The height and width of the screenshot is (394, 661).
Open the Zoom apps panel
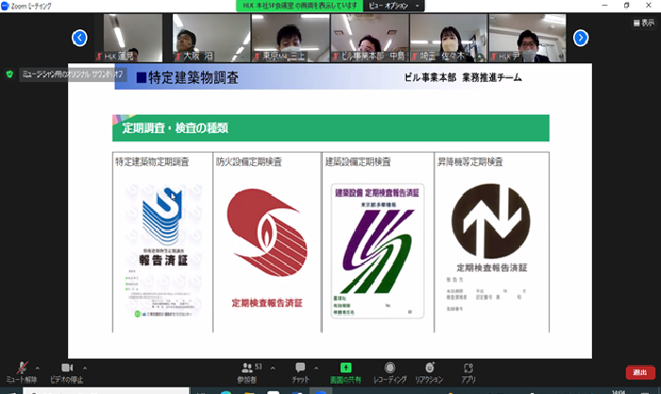[468, 372]
